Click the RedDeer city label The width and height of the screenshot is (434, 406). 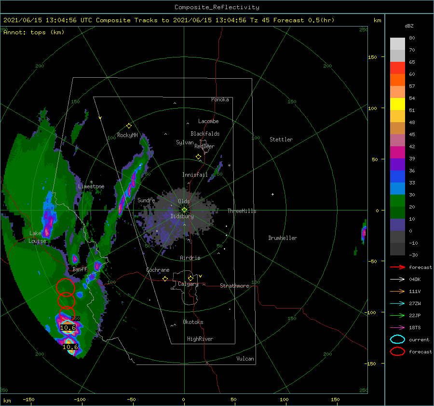coord(204,146)
